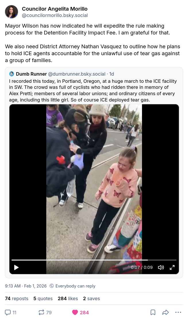Image resolution: width=188 pixels, height=320 pixels.
Task: Click the Everybody can reply globe icon
Action: (52, 286)
